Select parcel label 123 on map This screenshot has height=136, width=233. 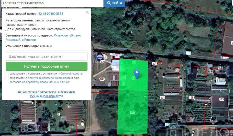point(221,99)
